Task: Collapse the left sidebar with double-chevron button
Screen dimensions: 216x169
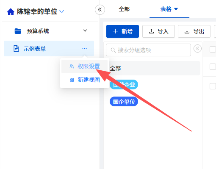Action: (100, 10)
